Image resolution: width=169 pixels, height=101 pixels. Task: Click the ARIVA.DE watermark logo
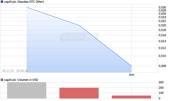pyautogui.click(x=79, y=37)
